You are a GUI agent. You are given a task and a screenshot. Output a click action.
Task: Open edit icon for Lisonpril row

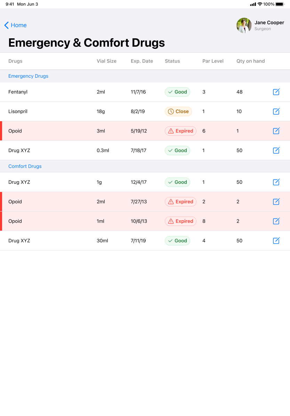pos(276,111)
